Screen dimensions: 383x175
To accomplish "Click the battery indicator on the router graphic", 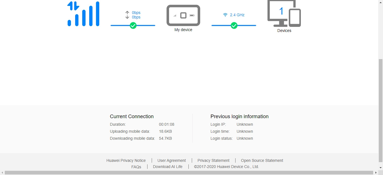I will click(192, 16).
